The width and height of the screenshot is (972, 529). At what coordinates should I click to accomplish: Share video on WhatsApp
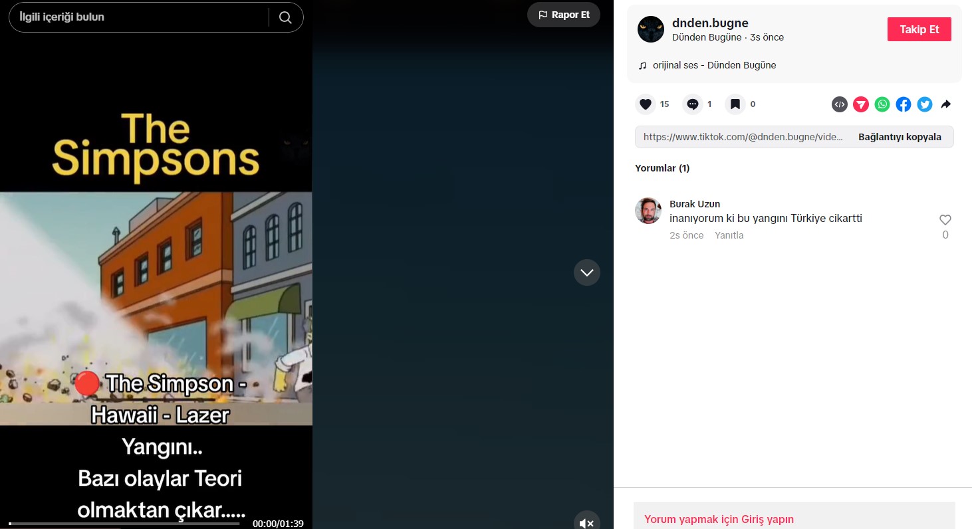[882, 104]
